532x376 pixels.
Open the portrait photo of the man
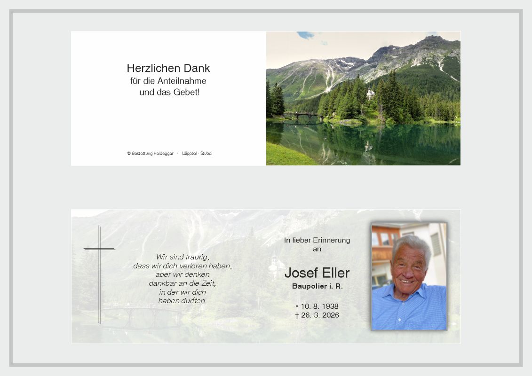coord(409,276)
